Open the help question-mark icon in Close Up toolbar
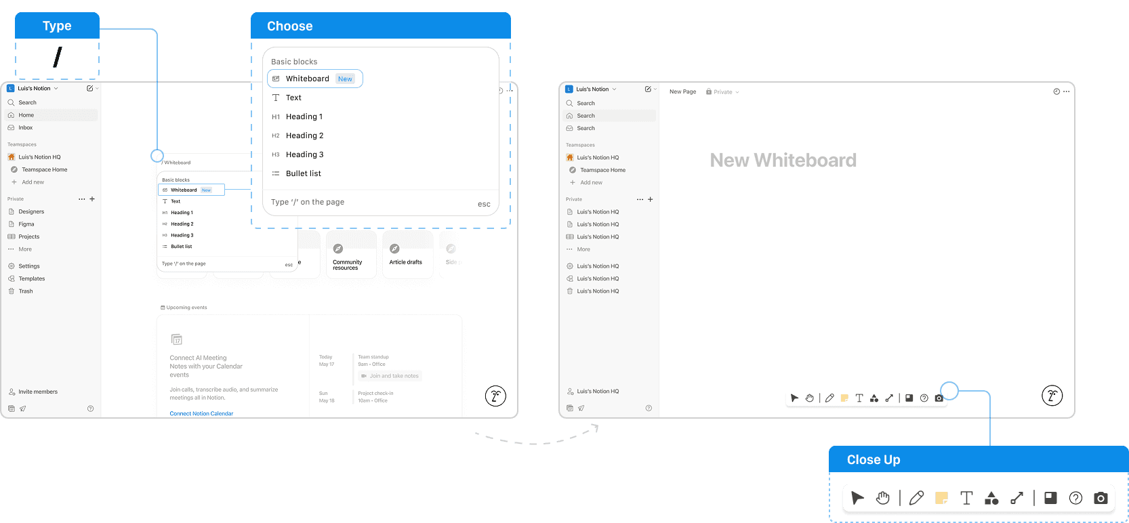The width and height of the screenshot is (1129, 523). (1075, 498)
